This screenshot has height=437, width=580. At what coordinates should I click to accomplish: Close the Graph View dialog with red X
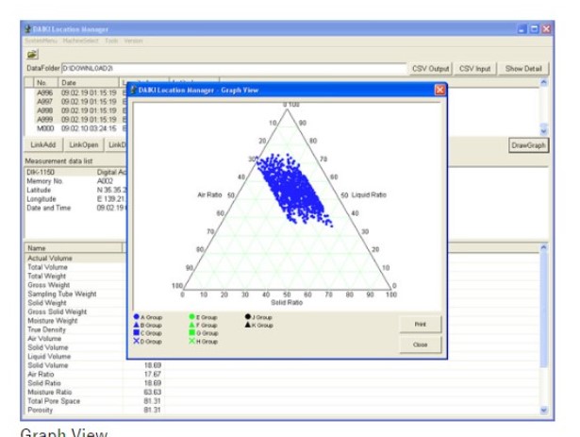[439, 90]
